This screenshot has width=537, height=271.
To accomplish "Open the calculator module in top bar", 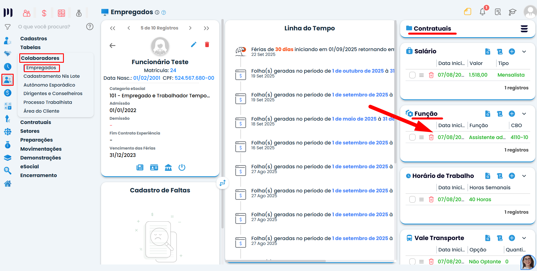I will coord(61,13).
